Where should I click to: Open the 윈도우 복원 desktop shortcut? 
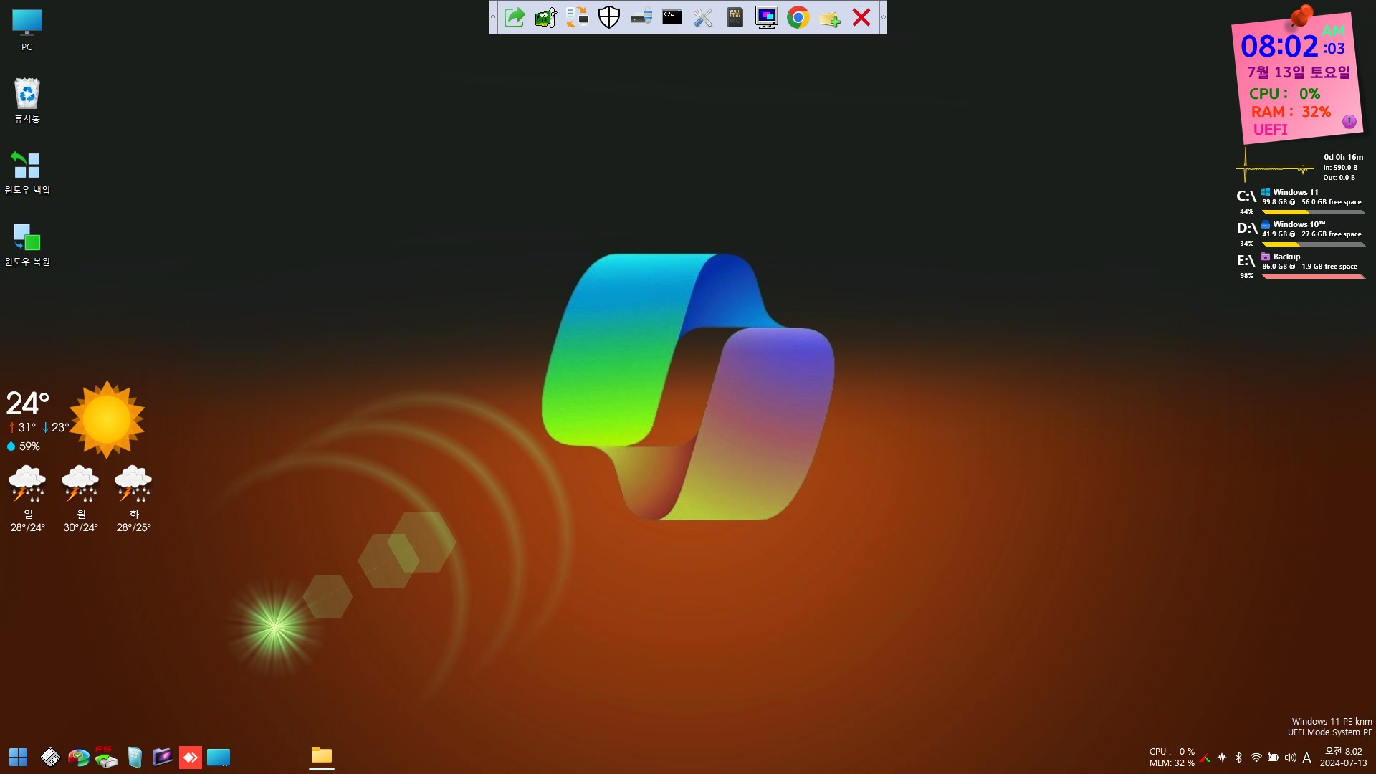tap(27, 244)
